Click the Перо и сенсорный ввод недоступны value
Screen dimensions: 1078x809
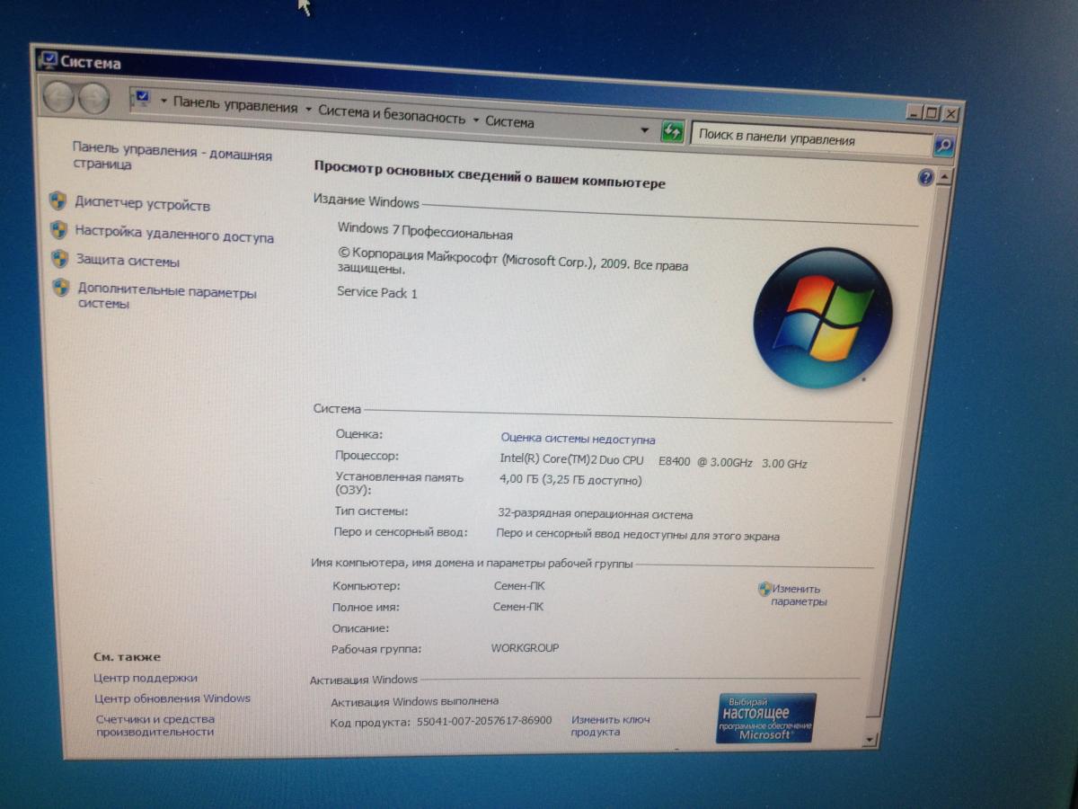click(x=638, y=535)
